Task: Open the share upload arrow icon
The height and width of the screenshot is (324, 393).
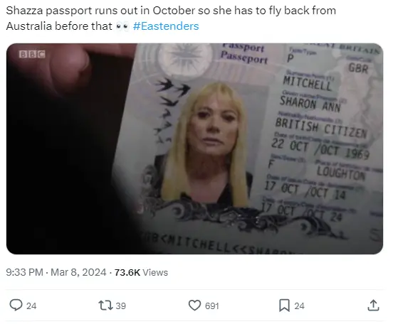Action: (x=373, y=306)
